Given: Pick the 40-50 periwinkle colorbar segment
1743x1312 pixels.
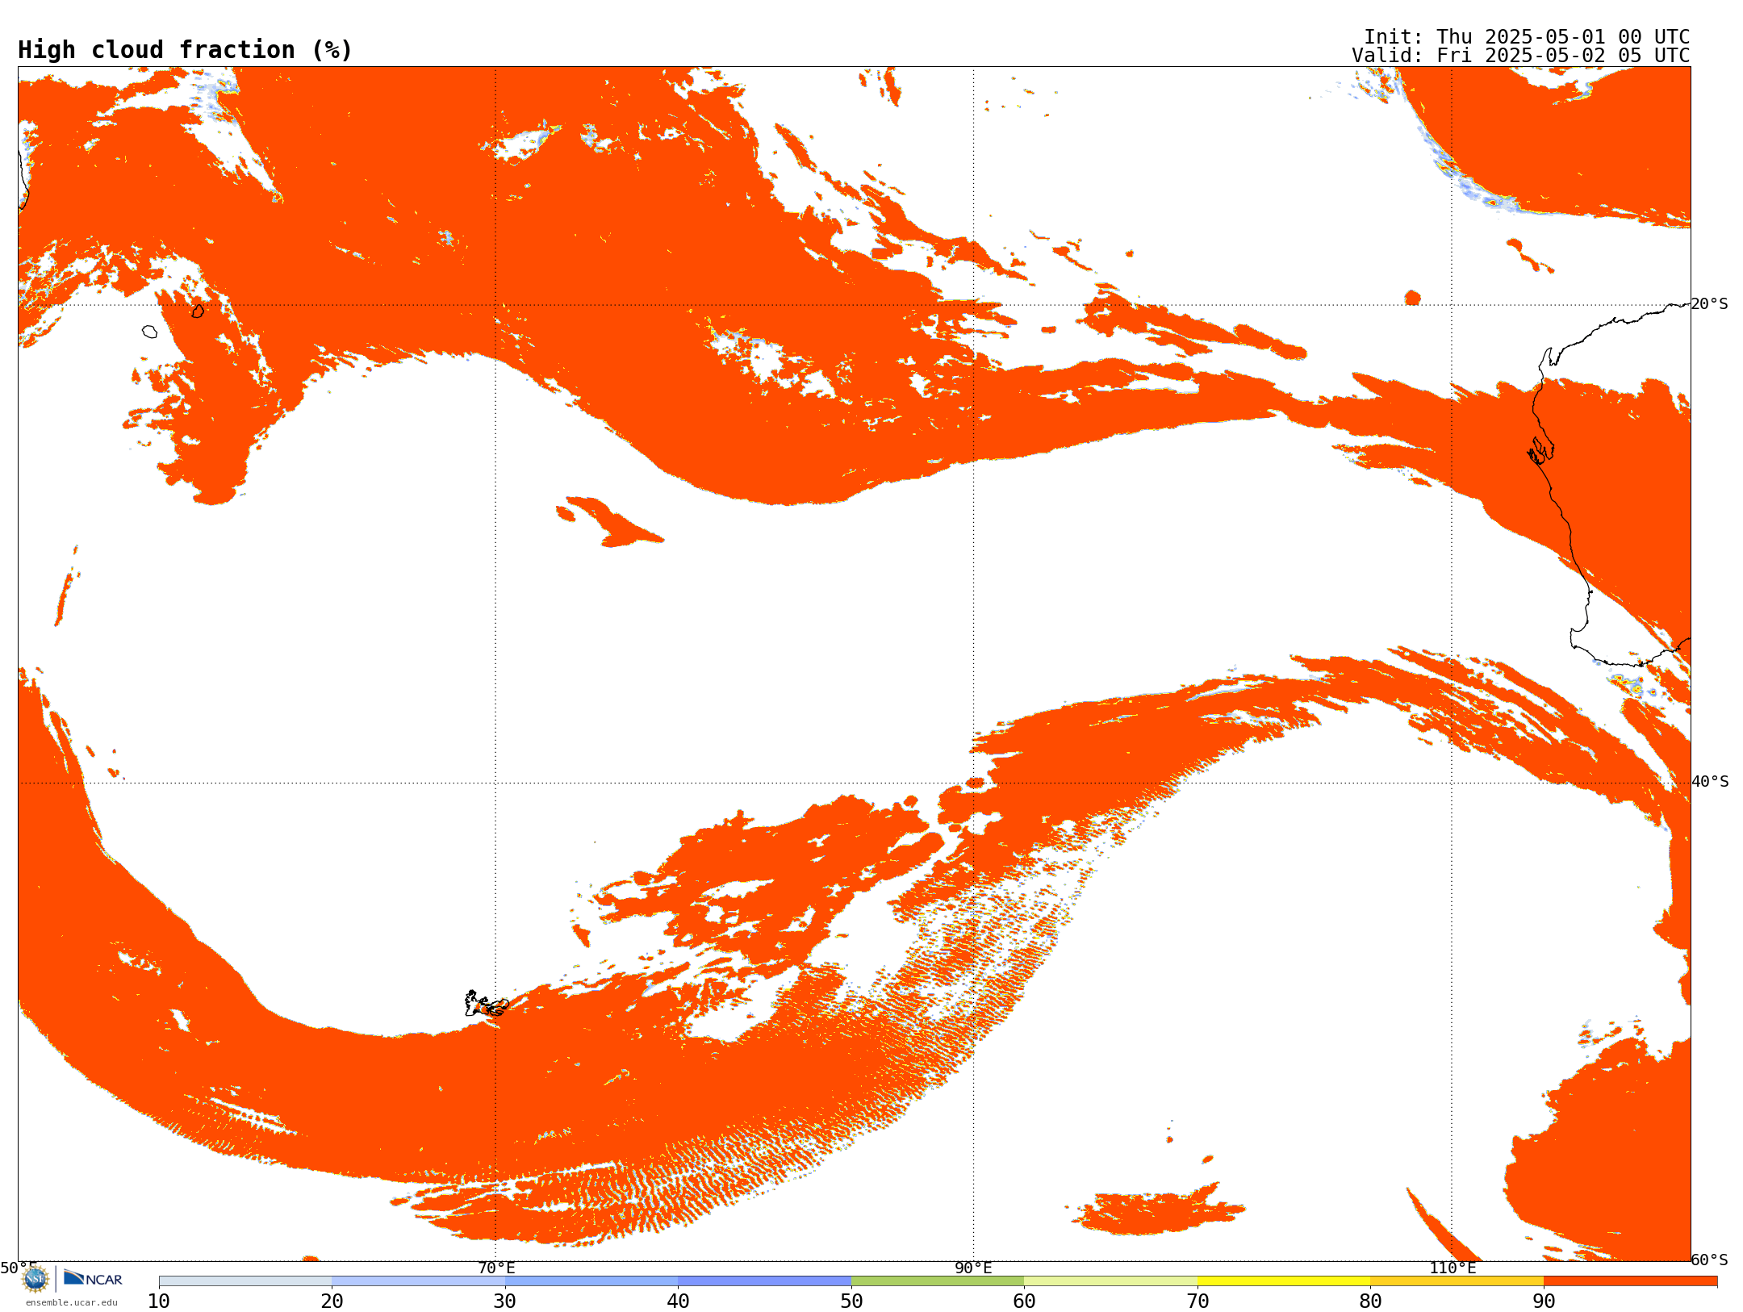Looking at the screenshot, I should [764, 1281].
